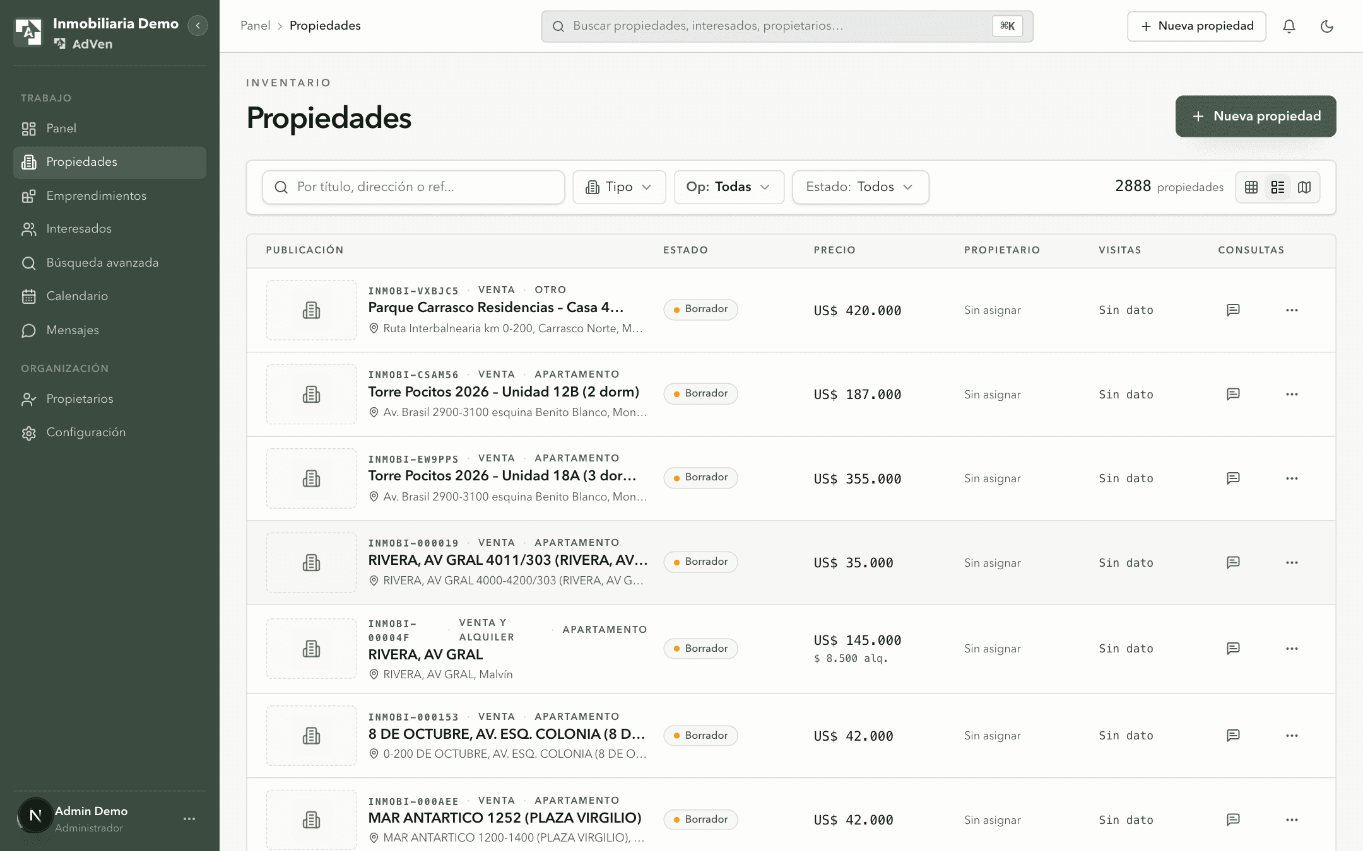
Task: Switch to map view layout
Action: point(1304,187)
